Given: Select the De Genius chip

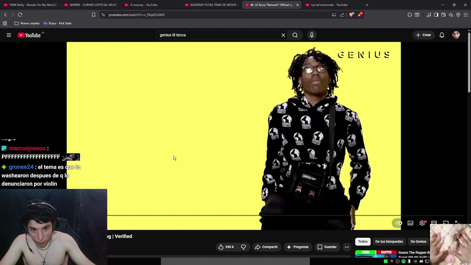Looking at the screenshot, I should (418, 241).
